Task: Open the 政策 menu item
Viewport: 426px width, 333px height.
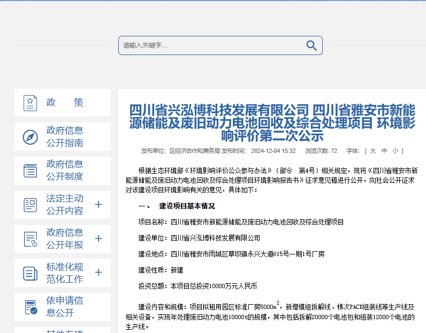Action: tap(63, 103)
